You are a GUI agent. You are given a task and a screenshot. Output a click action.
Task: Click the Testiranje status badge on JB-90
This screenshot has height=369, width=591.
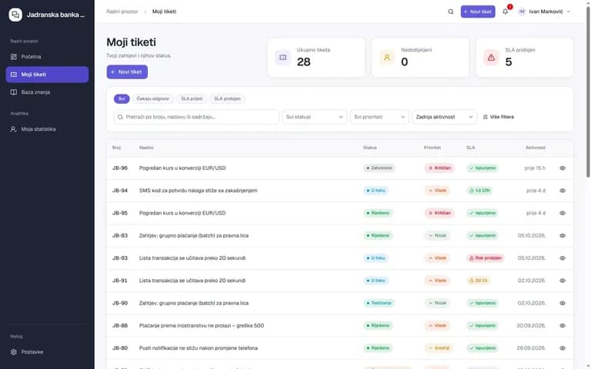coord(379,303)
